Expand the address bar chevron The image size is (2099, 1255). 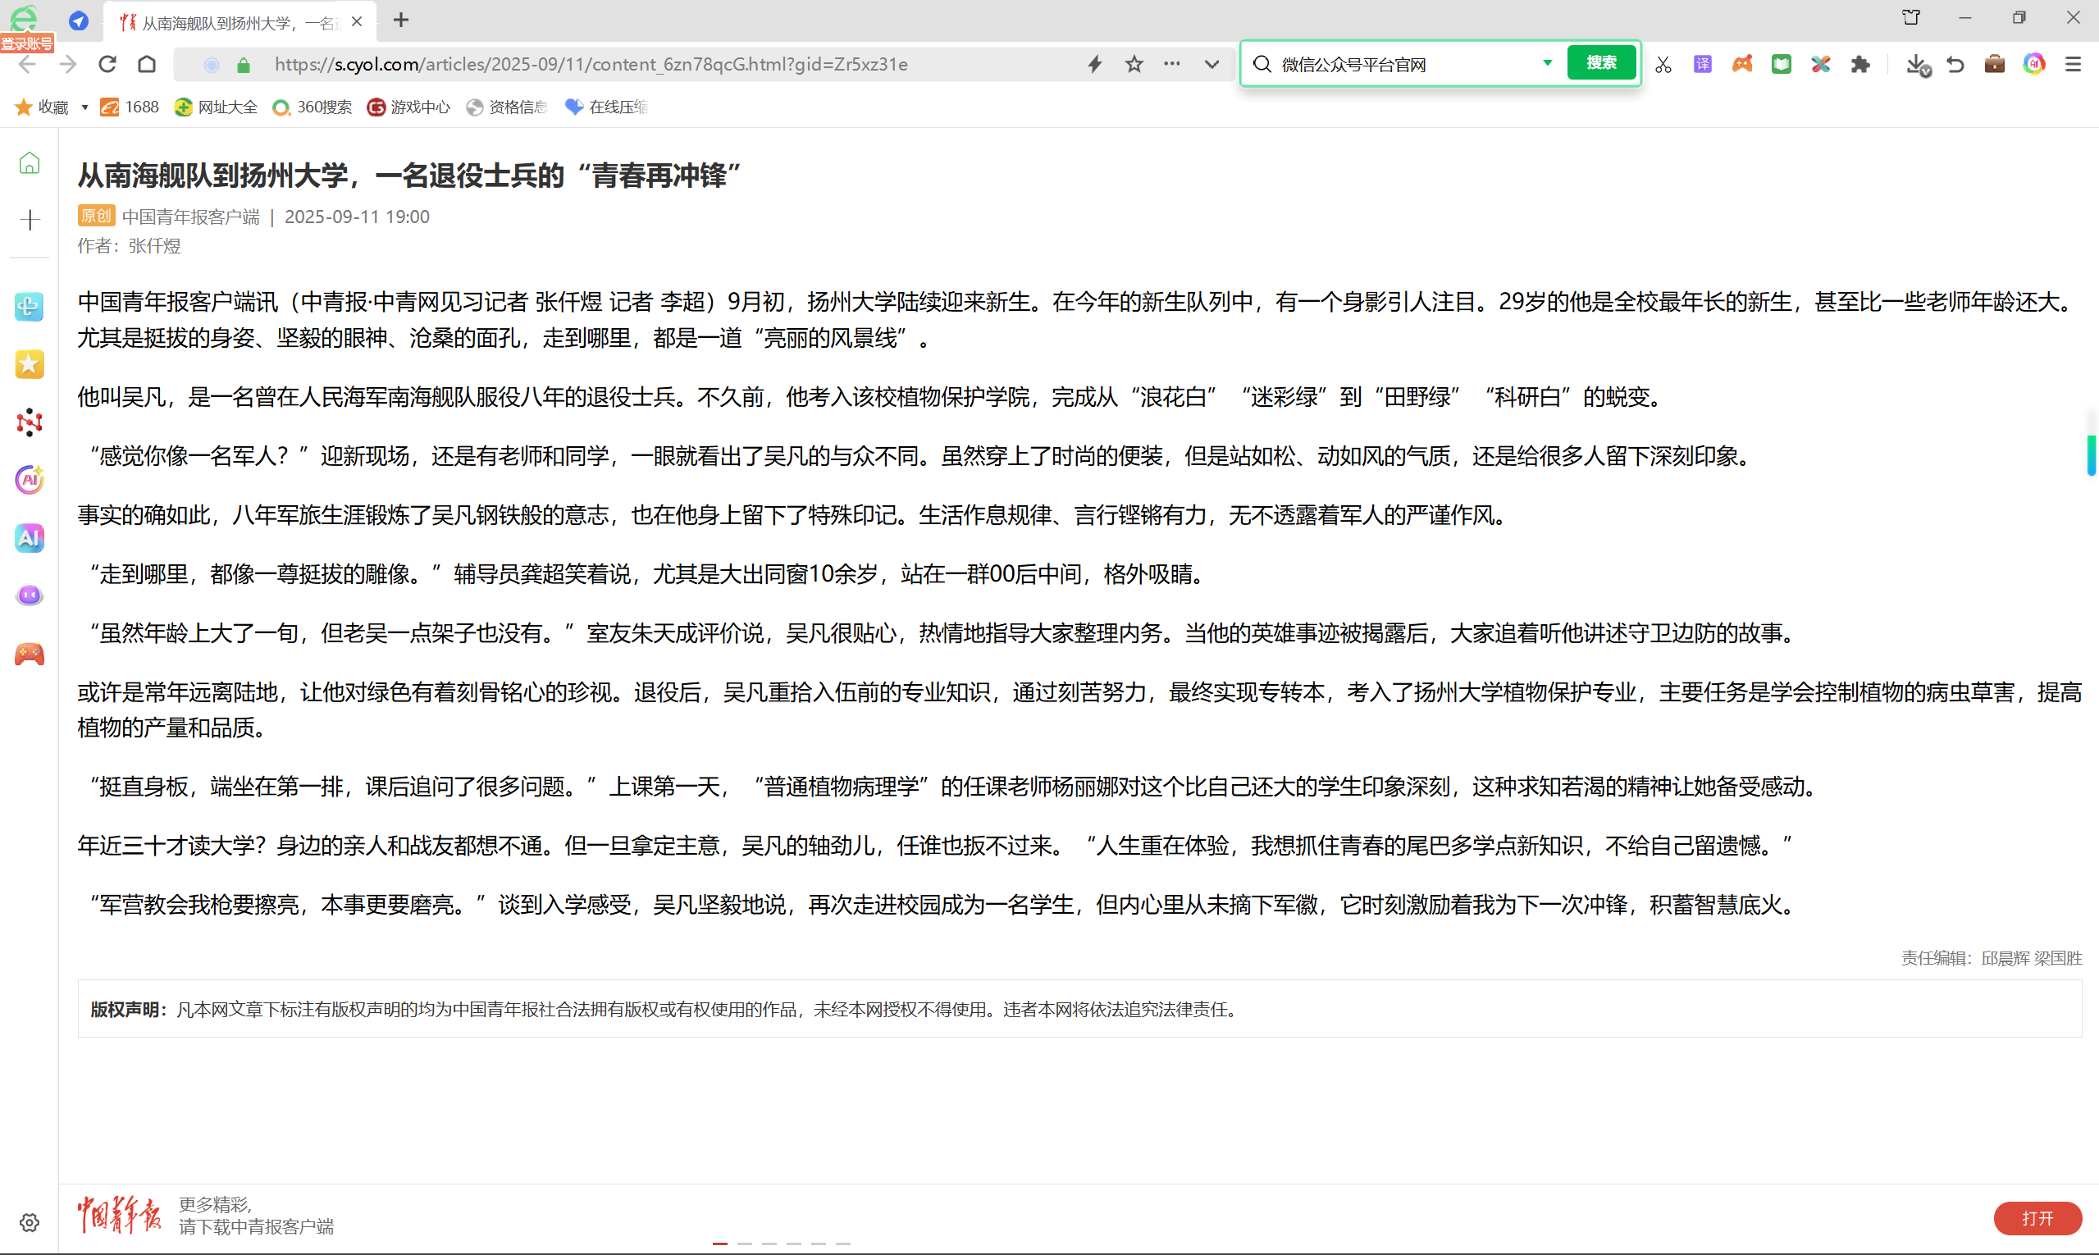coord(1211,64)
